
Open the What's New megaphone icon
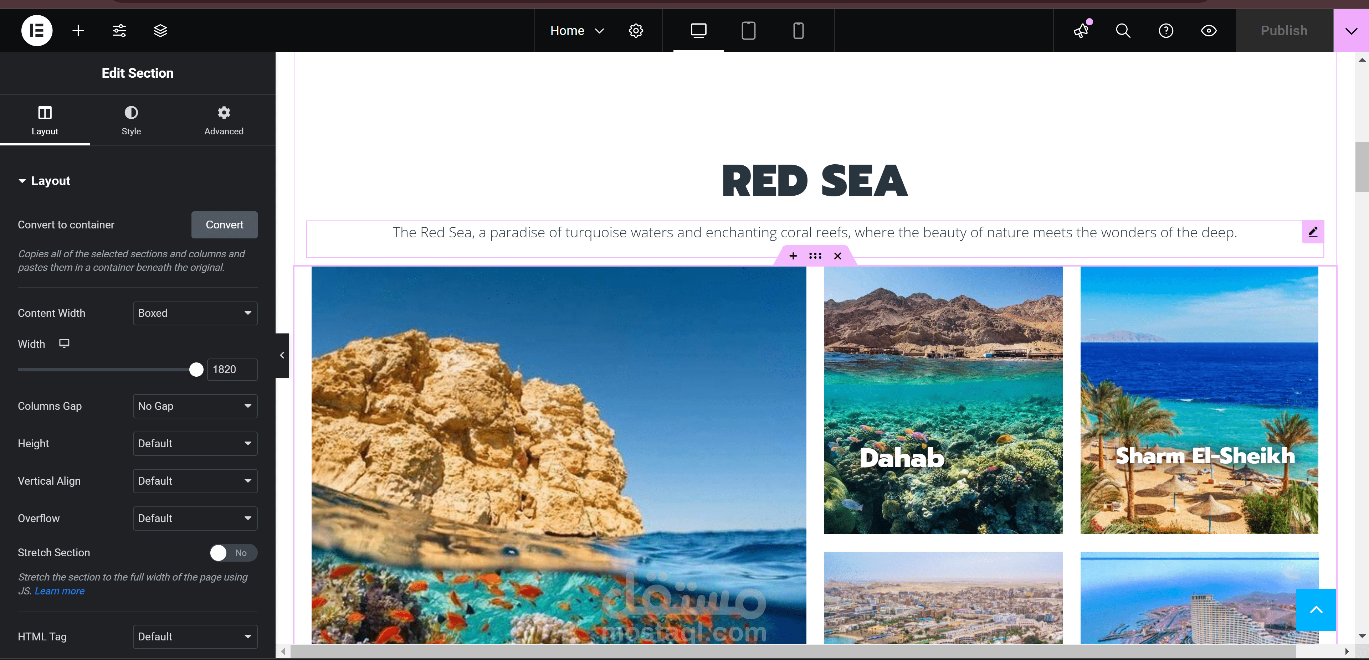(1081, 31)
